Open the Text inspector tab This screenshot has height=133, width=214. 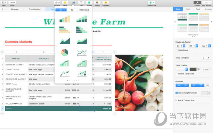[198, 9]
